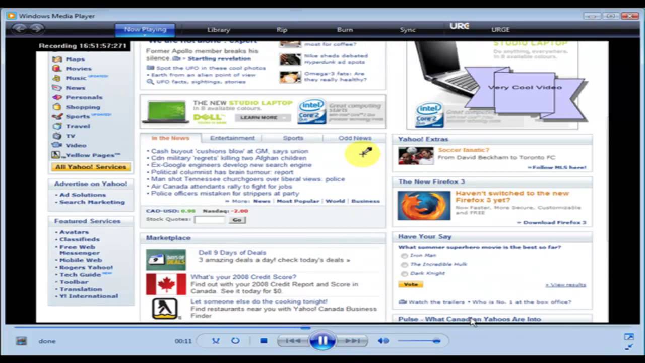This screenshot has width=645, height=363.
Task: Open the Most Popular news link
Action: click(298, 201)
